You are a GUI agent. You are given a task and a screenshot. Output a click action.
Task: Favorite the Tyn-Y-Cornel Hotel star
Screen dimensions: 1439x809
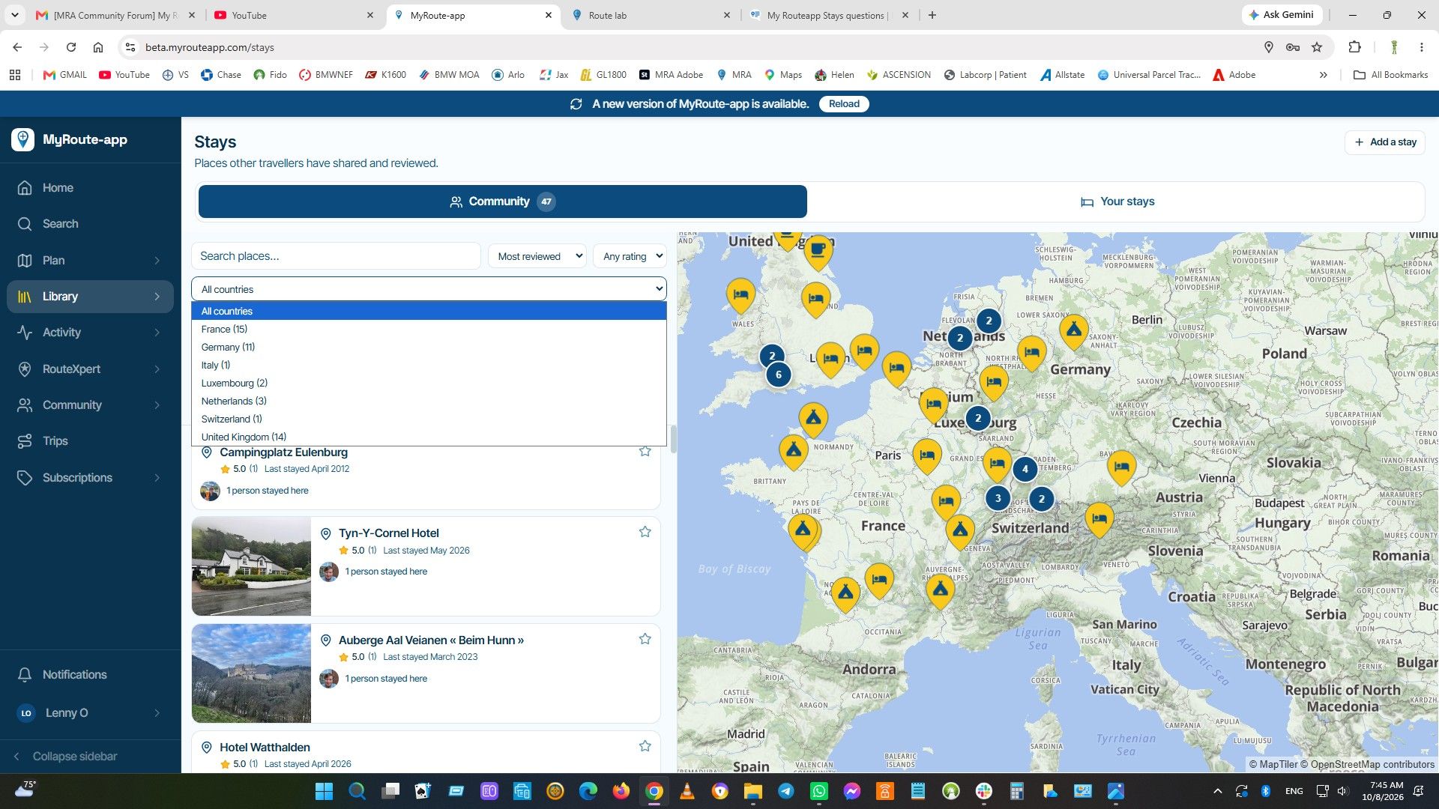tap(645, 532)
